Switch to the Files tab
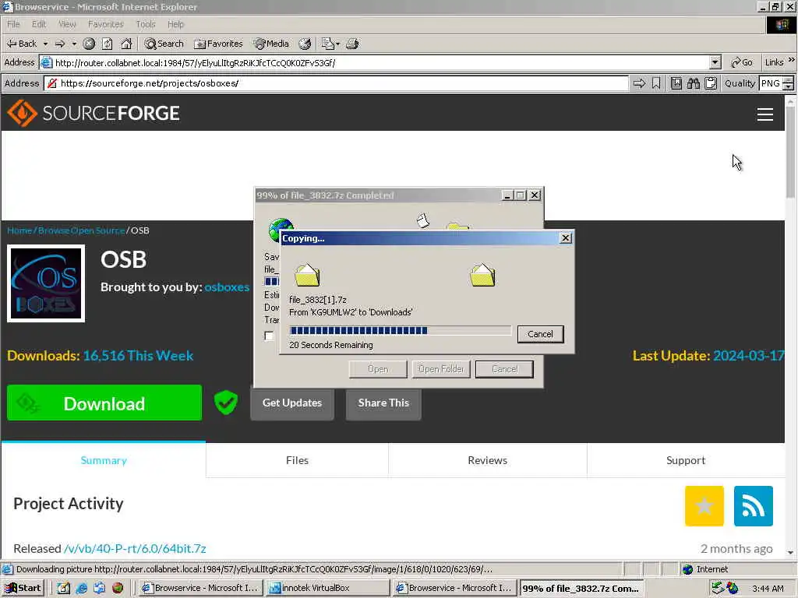 pos(297,460)
